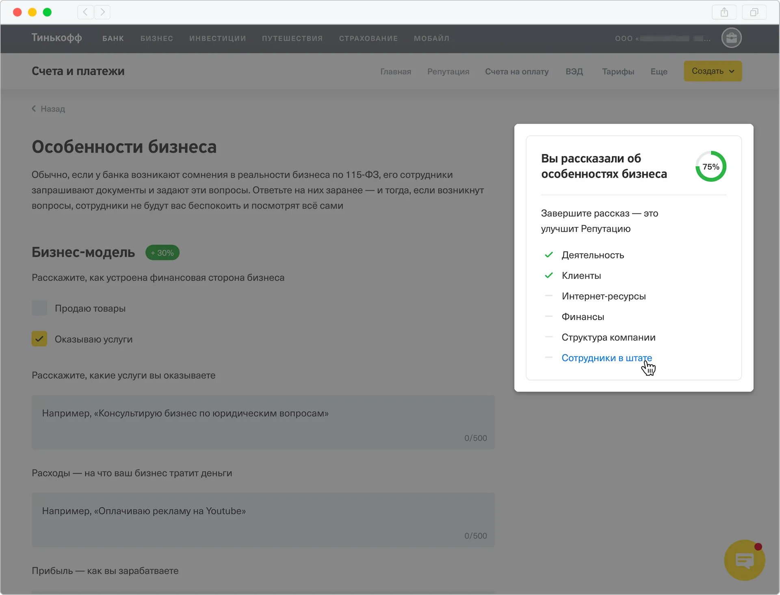Image resolution: width=780 pixels, height=595 pixels.
Task: Click the Расходы expenses text field
Action: coord(263,520)
